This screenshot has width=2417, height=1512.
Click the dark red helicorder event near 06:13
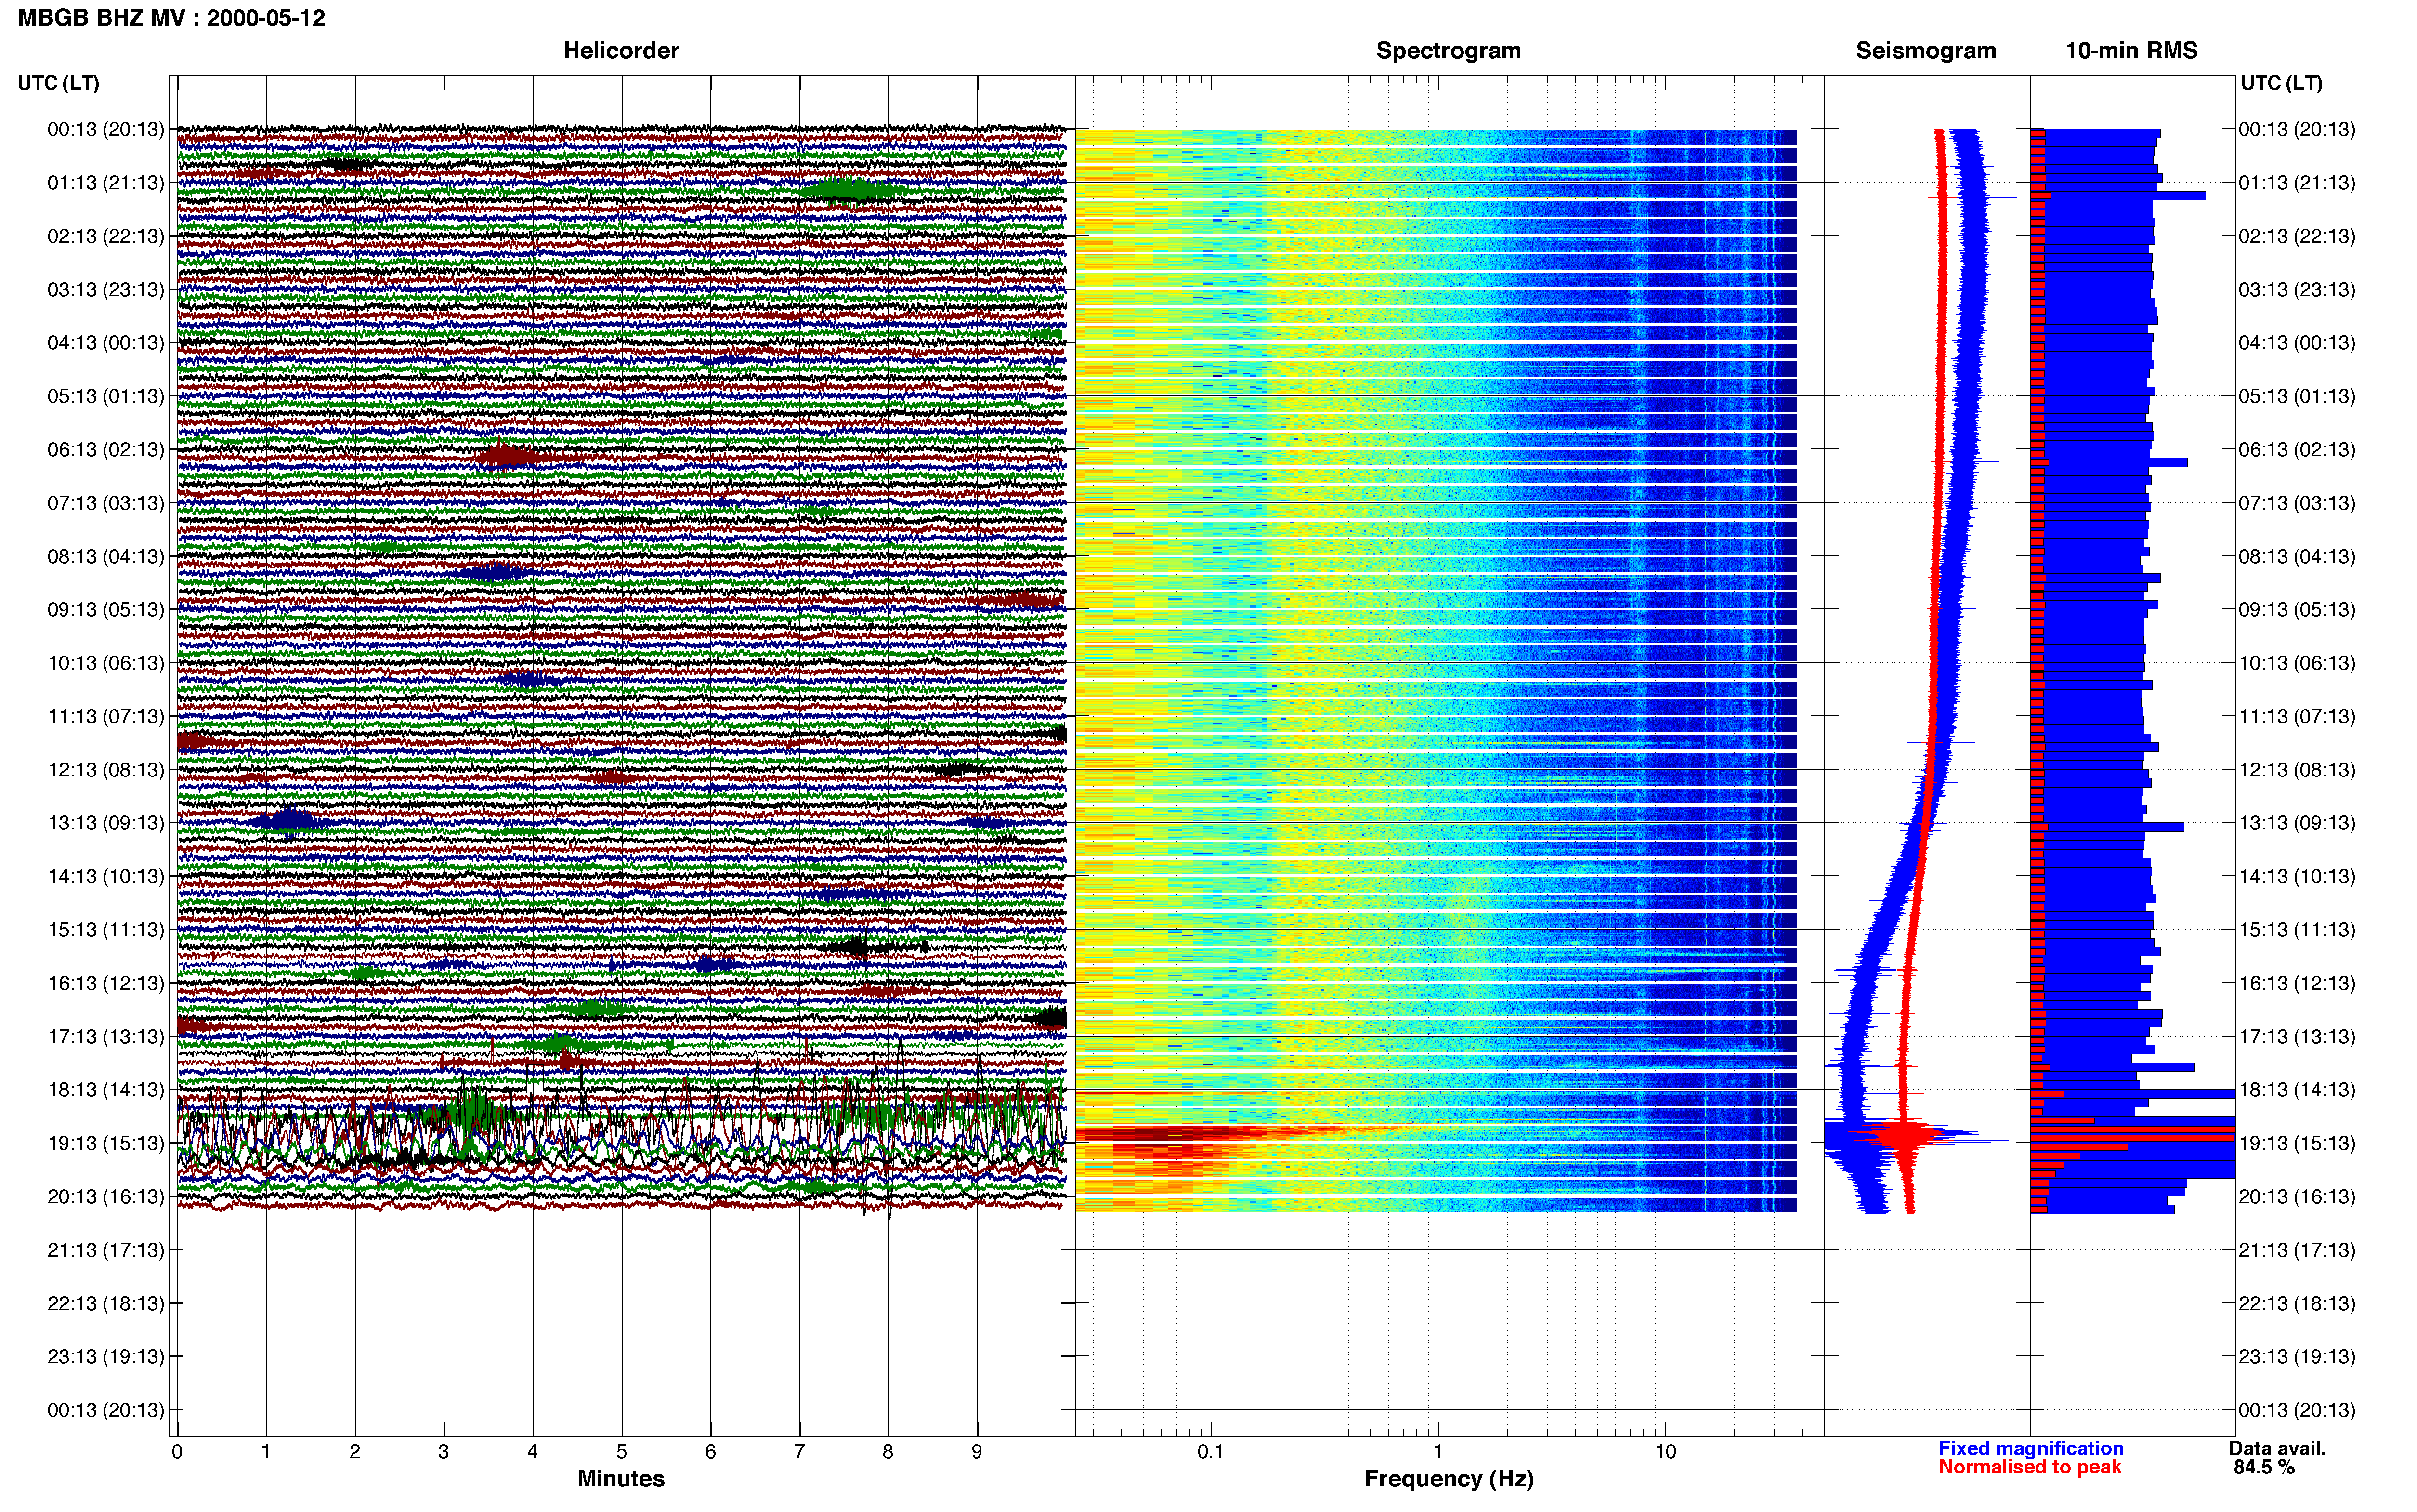tap(507, 457)
